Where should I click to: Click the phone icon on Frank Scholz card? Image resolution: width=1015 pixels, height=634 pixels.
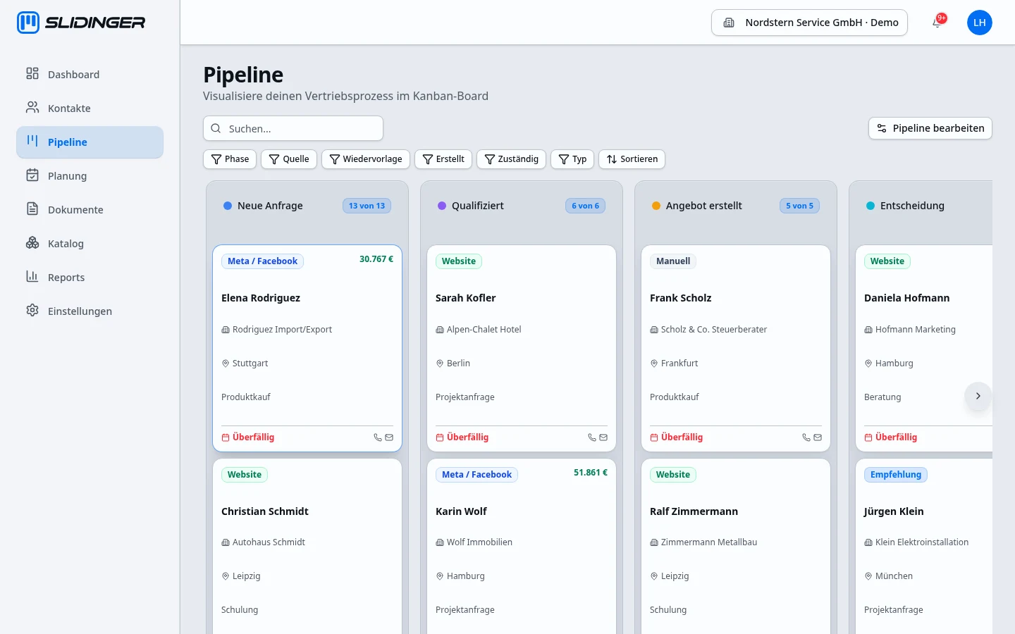pyautogui.click(x=806, y=437)
